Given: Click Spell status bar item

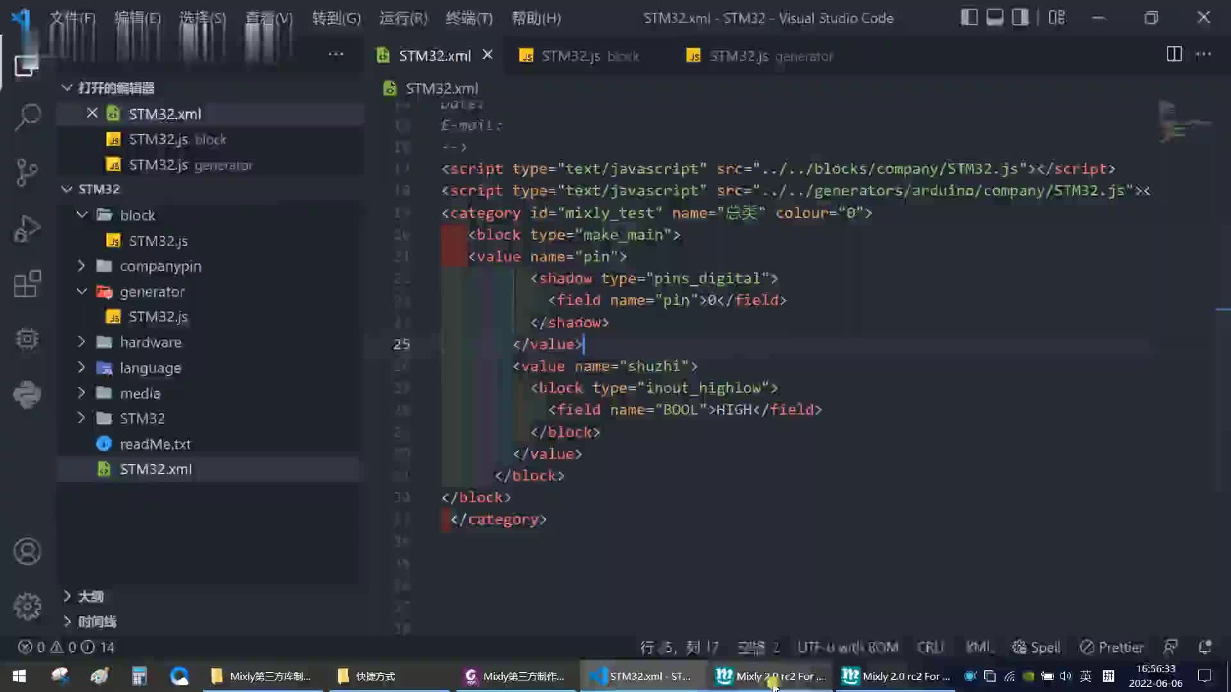Looking at the screenshot, I should [1035, 647].
